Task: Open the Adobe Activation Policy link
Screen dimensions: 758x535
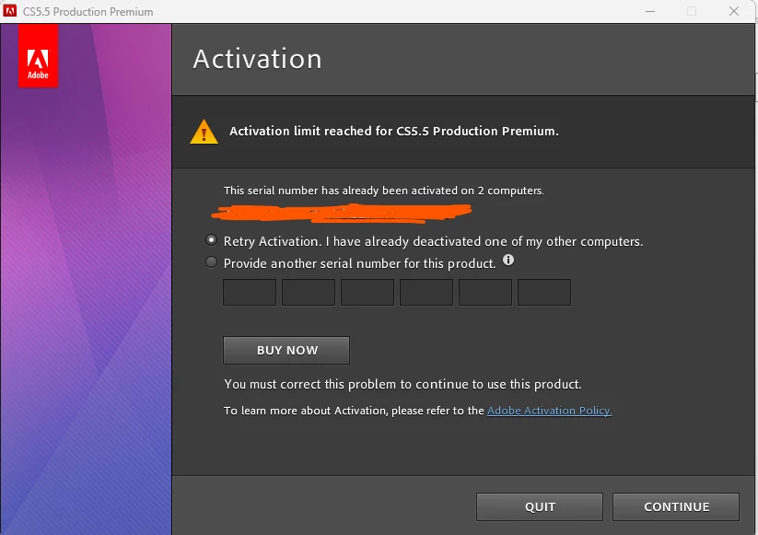Action: tap(549, 411)
